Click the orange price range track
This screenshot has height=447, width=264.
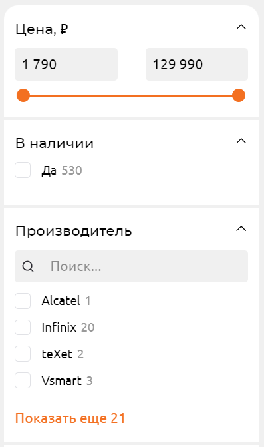(131, 95)
